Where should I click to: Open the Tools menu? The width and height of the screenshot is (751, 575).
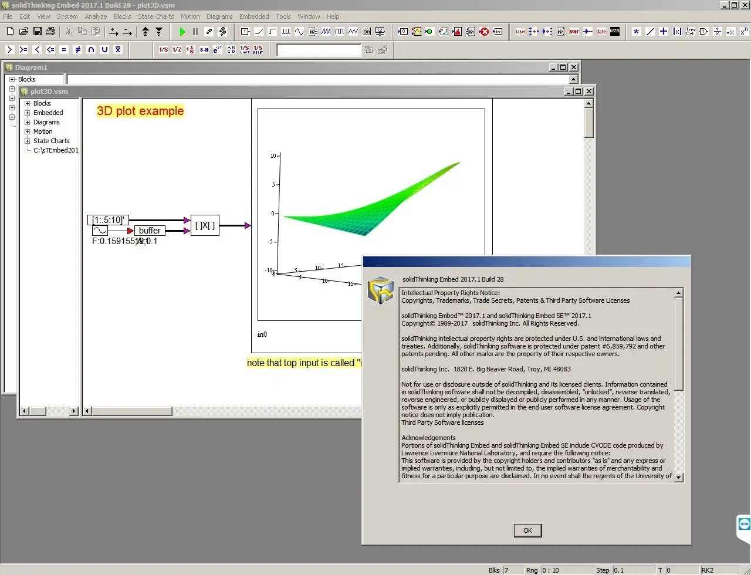pyautogui.click(x=283, y=16)
